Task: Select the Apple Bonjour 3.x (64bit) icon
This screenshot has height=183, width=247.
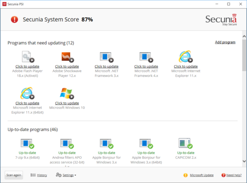Action: point(146,143)
